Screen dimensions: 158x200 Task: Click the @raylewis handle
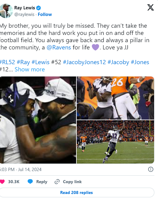point(24,14)
